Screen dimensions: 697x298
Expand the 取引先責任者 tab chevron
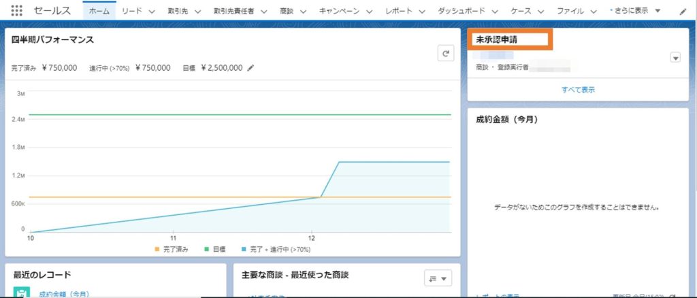pos(265,12)
